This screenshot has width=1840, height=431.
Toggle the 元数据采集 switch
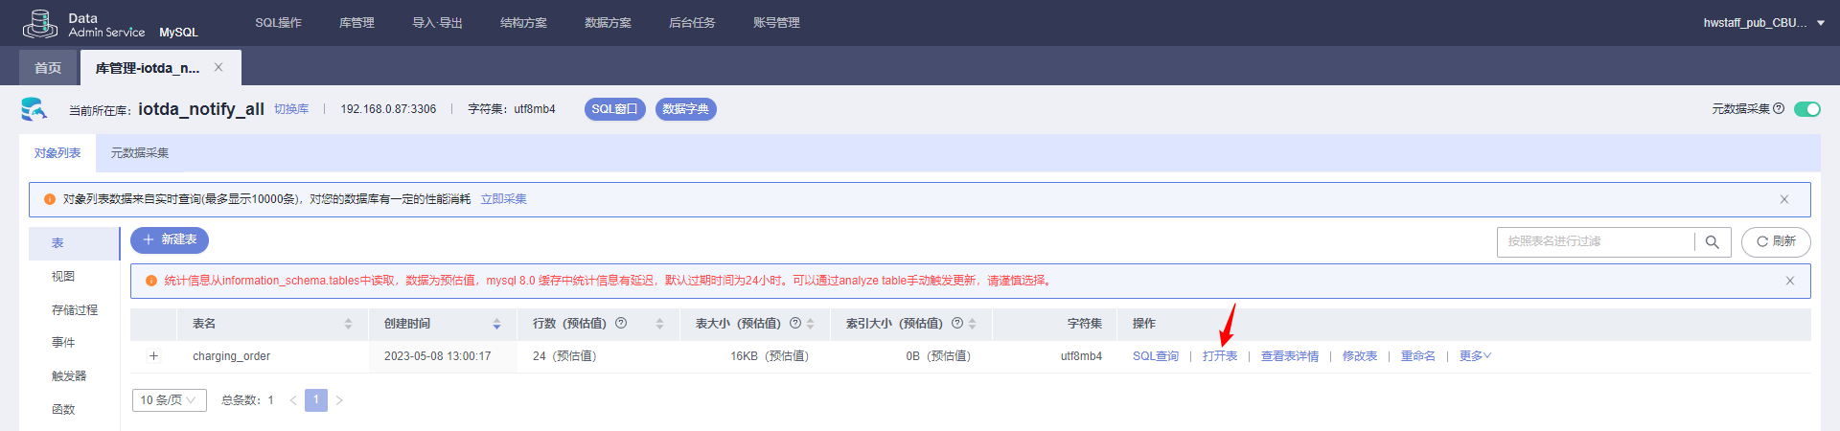(x=1806, y=109)
